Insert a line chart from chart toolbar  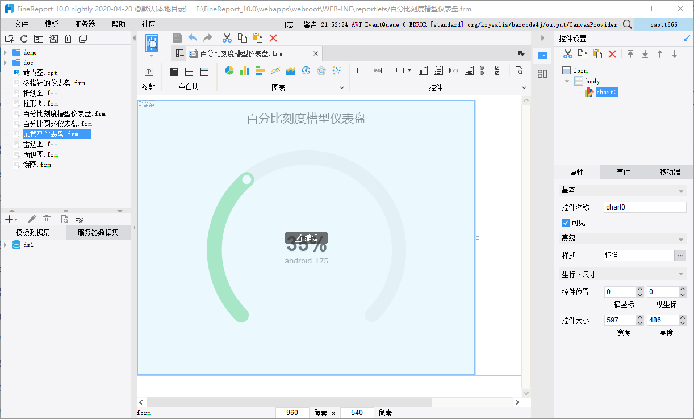pos(275,71)
